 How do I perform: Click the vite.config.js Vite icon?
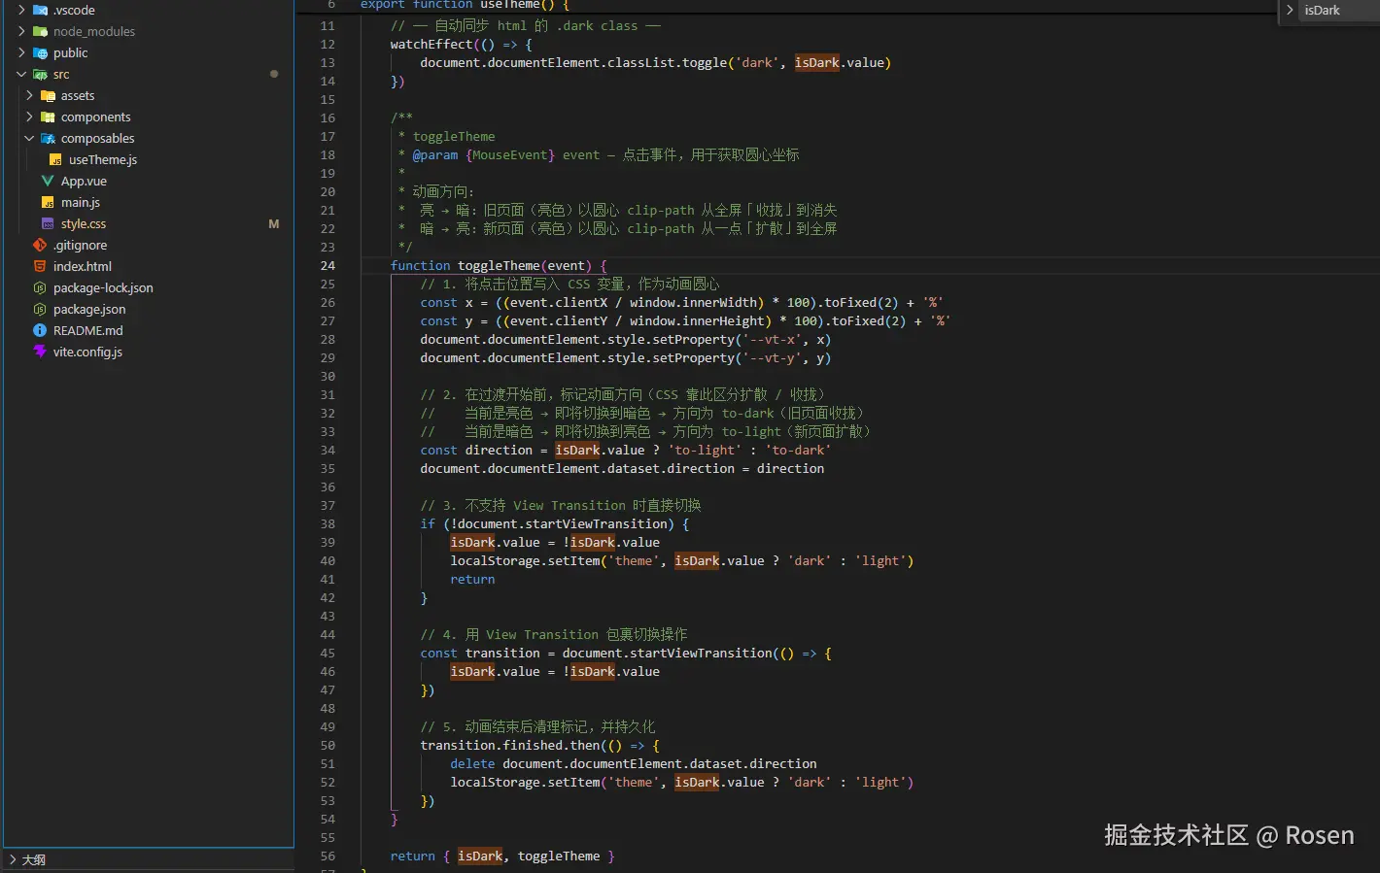pyautogui.click(x=40, y=352)
